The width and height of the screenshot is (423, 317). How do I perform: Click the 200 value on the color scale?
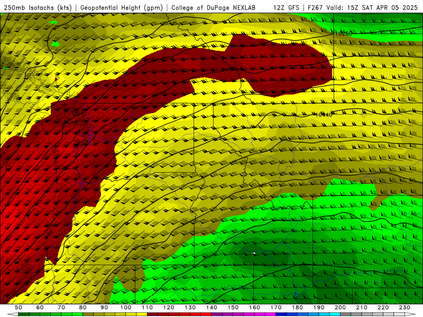click(x=340, y=307)
